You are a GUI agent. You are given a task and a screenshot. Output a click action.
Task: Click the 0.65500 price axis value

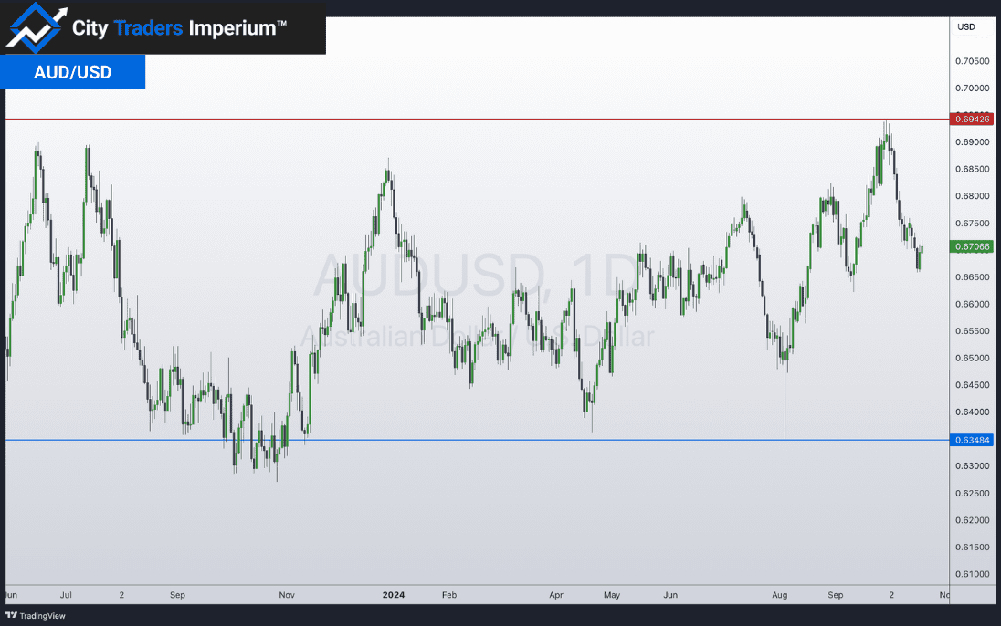[973, 331]
